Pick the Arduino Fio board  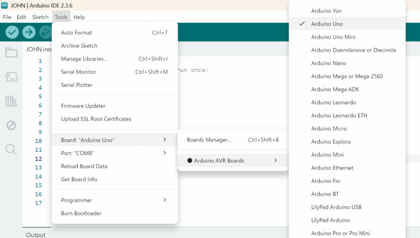pyautogui.click(x=347, y=181)
